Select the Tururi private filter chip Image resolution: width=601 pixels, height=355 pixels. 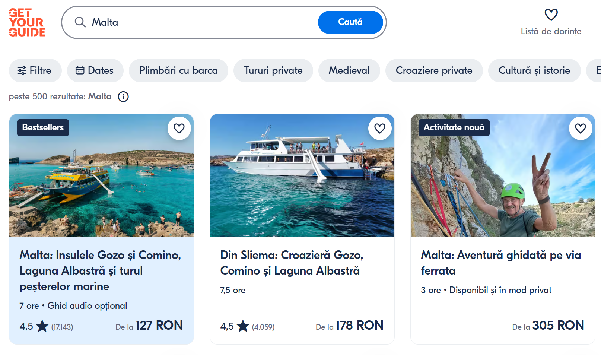click(273, 70)
